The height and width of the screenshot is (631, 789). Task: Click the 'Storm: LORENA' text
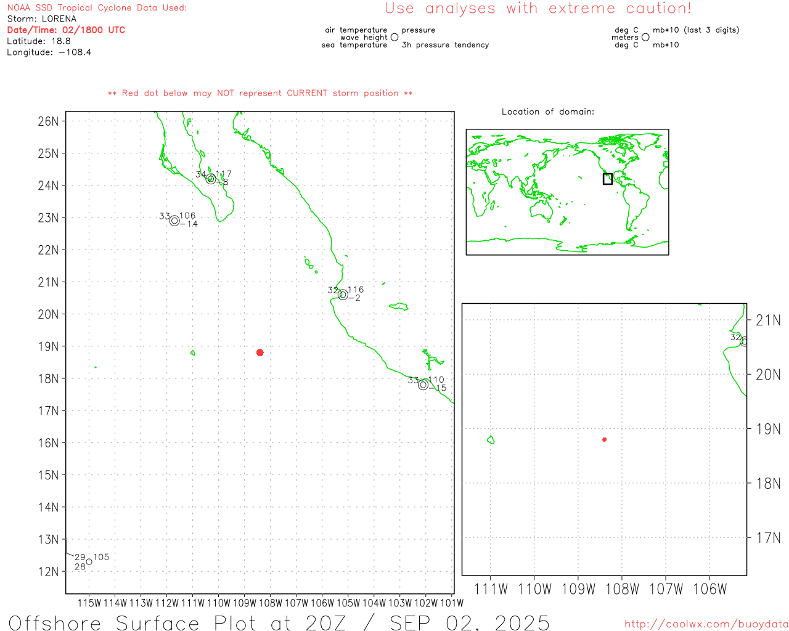[42, 18]
